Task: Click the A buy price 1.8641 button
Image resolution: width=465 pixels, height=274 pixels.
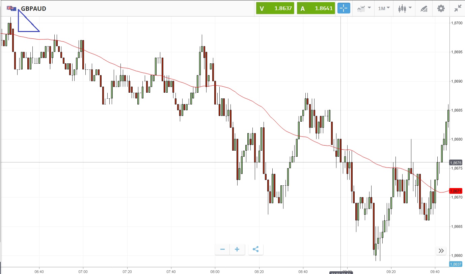Action: pos(316,8)
